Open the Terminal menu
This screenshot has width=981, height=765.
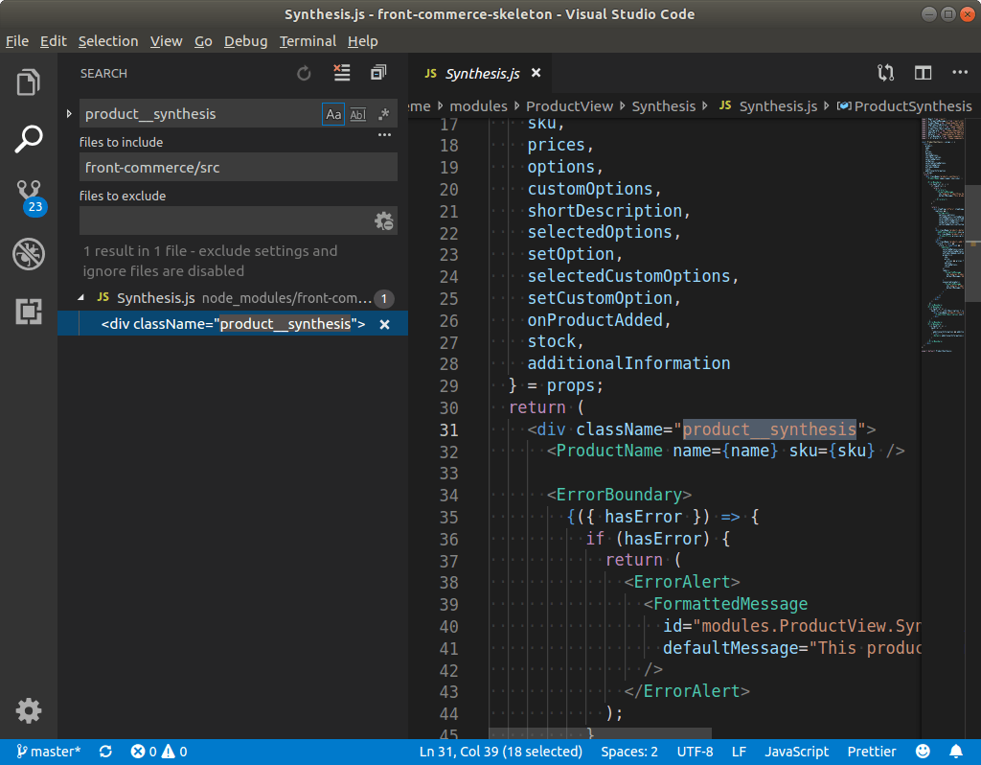pos(308,41)
